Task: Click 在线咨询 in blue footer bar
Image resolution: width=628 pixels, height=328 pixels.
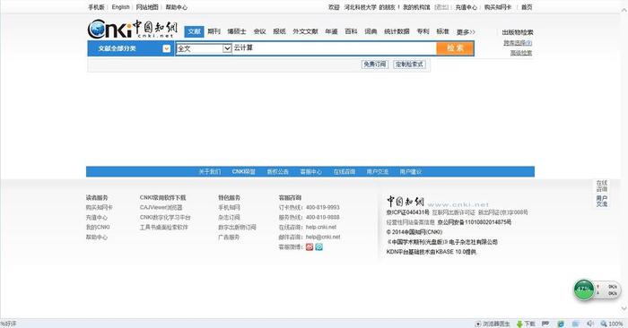Action: 345,171
